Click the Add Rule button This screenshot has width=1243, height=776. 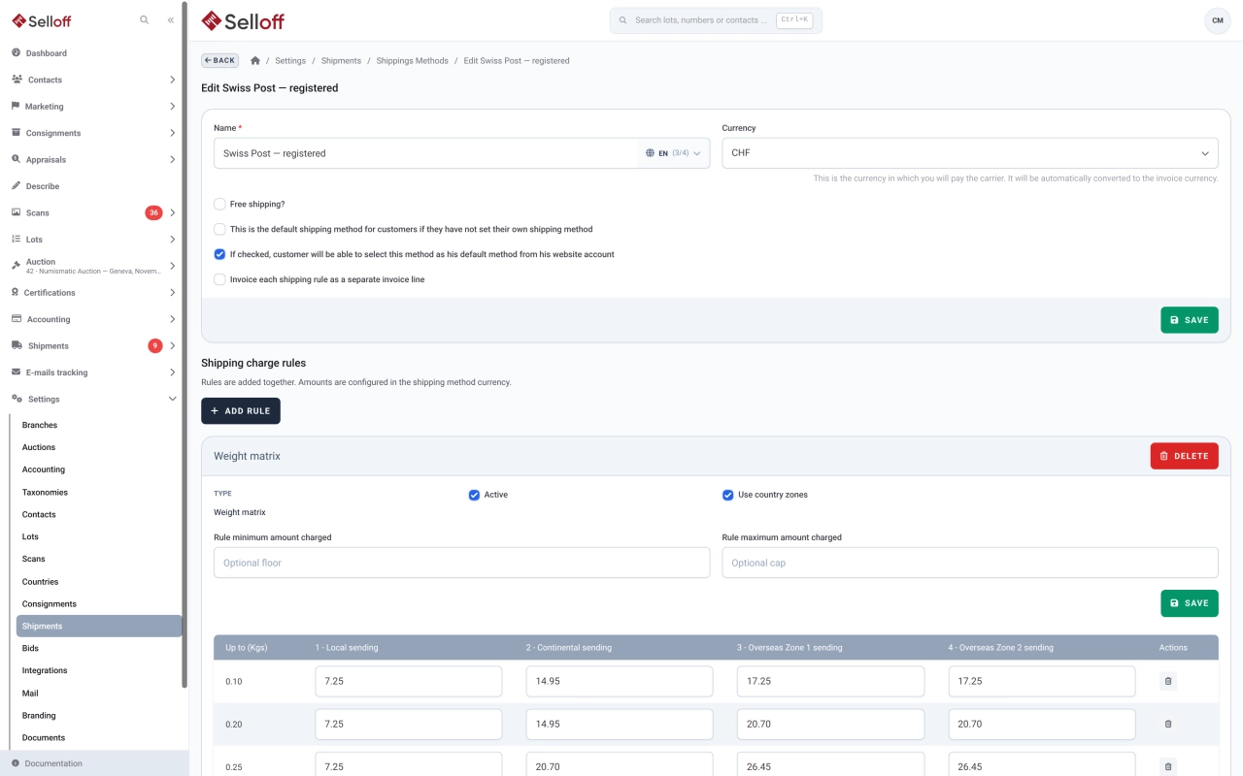pyautogui.click(x=241, y=411)
